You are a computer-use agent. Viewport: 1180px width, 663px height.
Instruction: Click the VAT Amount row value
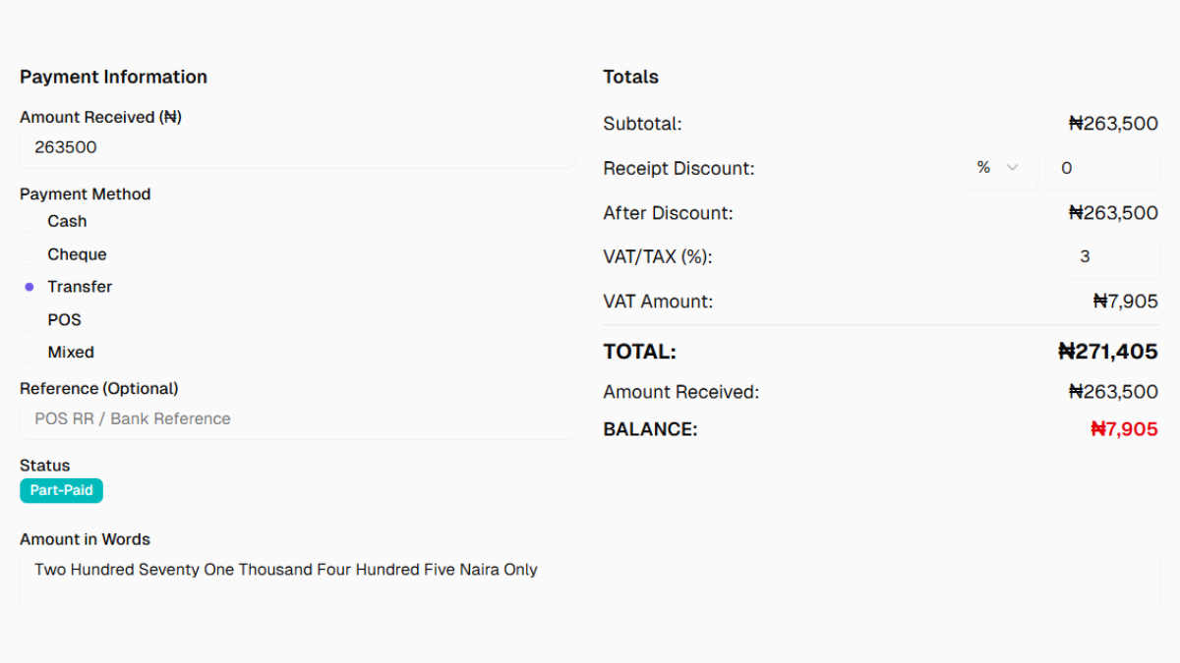pos(1125,302)
